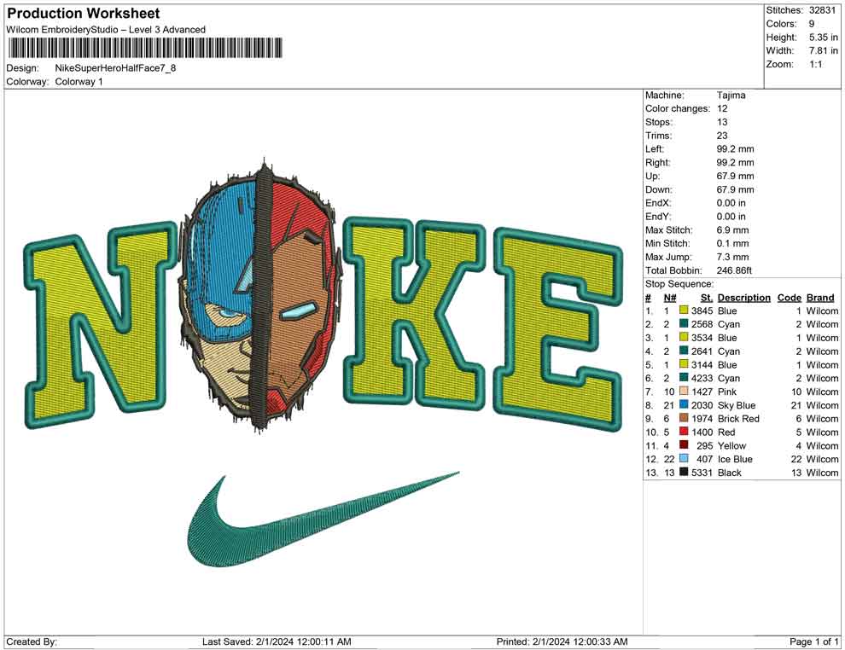Click the green swoosh logo
The width and height of the screenshot is (845, 650).
[323, 521]
